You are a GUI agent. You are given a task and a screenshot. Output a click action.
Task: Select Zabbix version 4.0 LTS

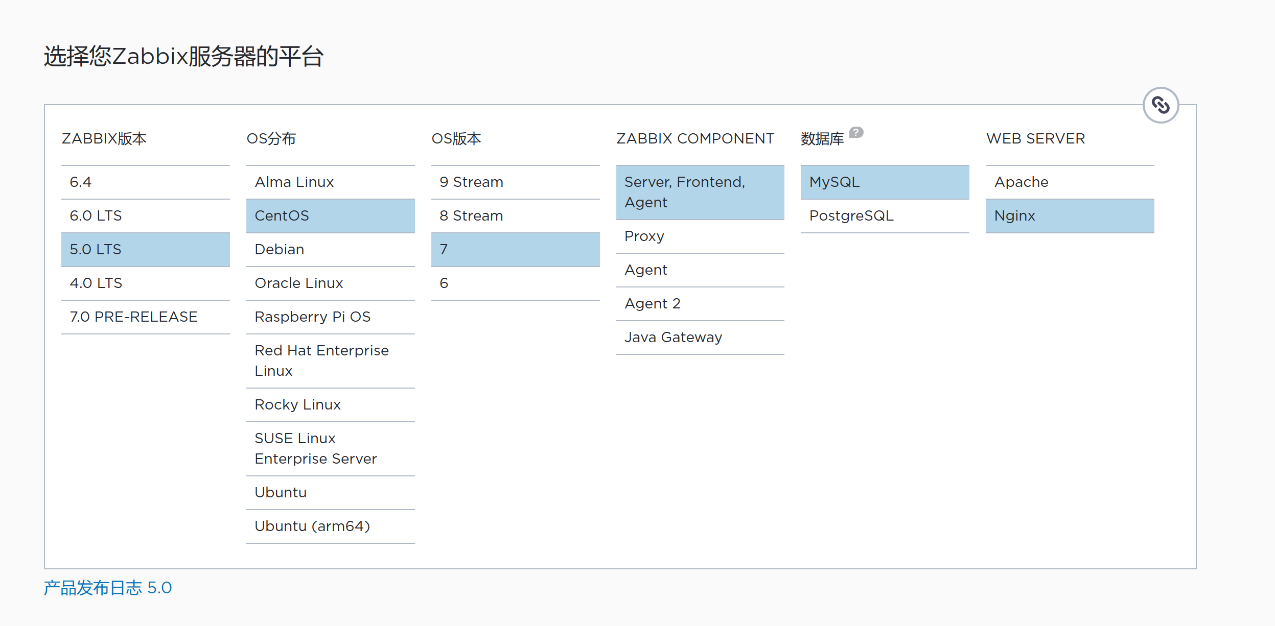pos(146,283)
